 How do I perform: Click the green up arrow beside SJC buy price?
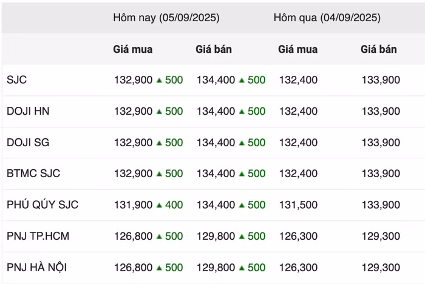point(159,80)
